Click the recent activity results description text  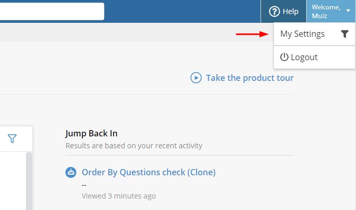pyautogui.click(x=134, y=146)
